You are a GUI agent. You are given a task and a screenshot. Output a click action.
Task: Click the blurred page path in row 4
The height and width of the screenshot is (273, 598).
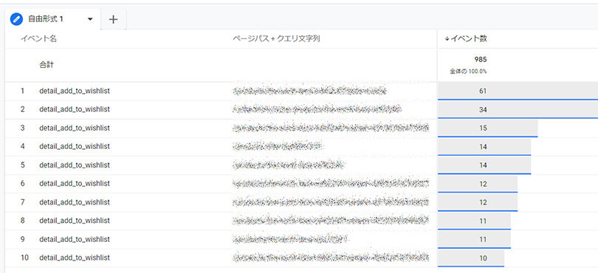point(278,146)
